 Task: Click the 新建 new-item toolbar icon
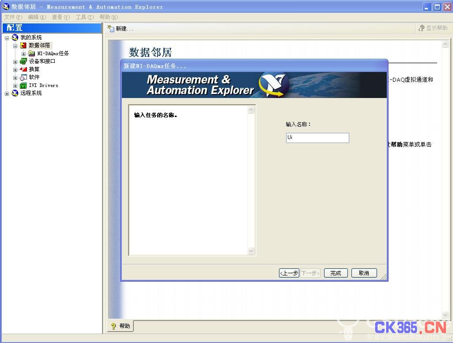click(x=111, y=28)
